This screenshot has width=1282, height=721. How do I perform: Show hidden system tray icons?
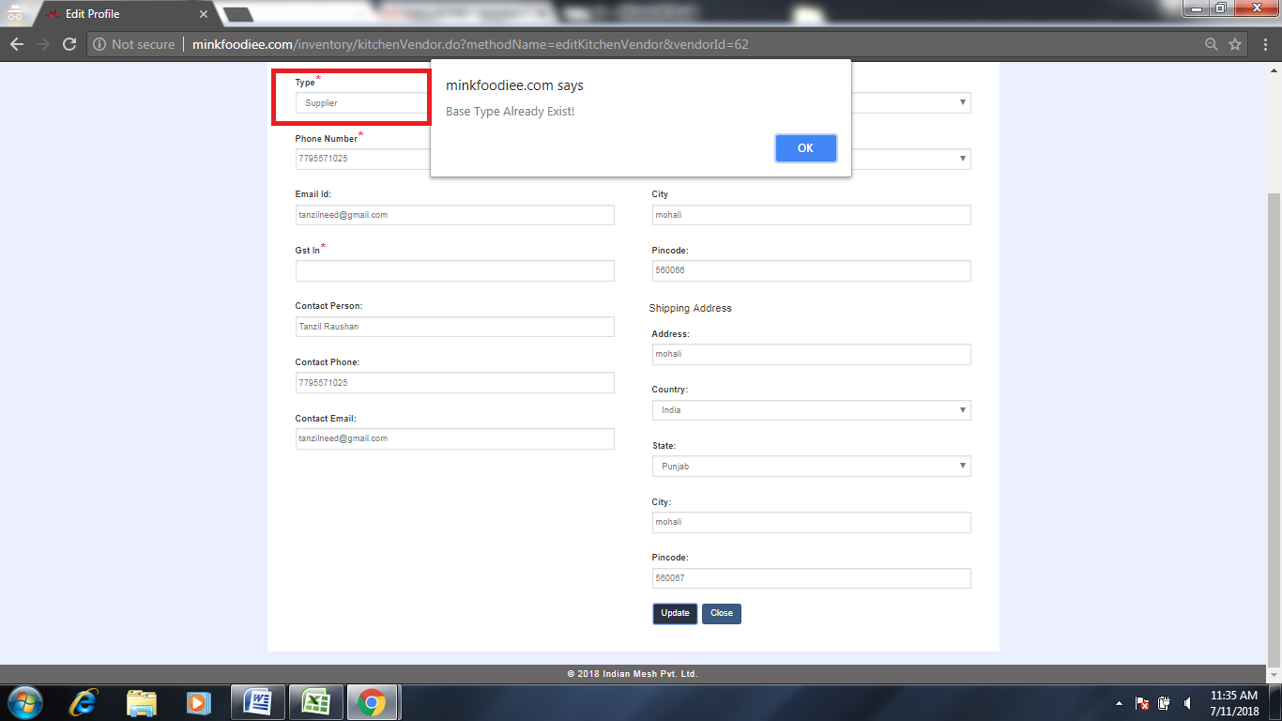coord(1119,703)
